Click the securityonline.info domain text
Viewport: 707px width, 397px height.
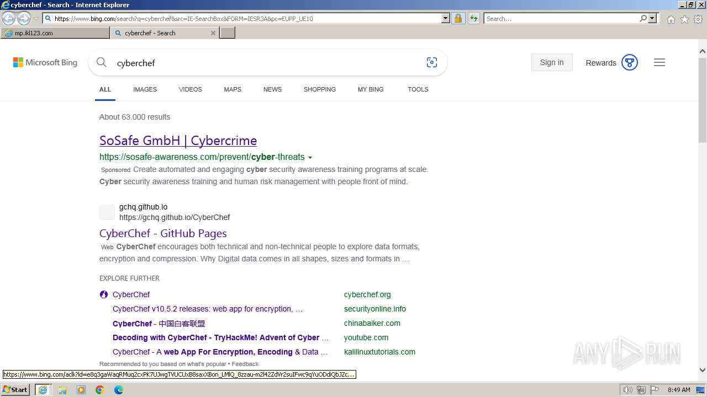coord(375,309)
